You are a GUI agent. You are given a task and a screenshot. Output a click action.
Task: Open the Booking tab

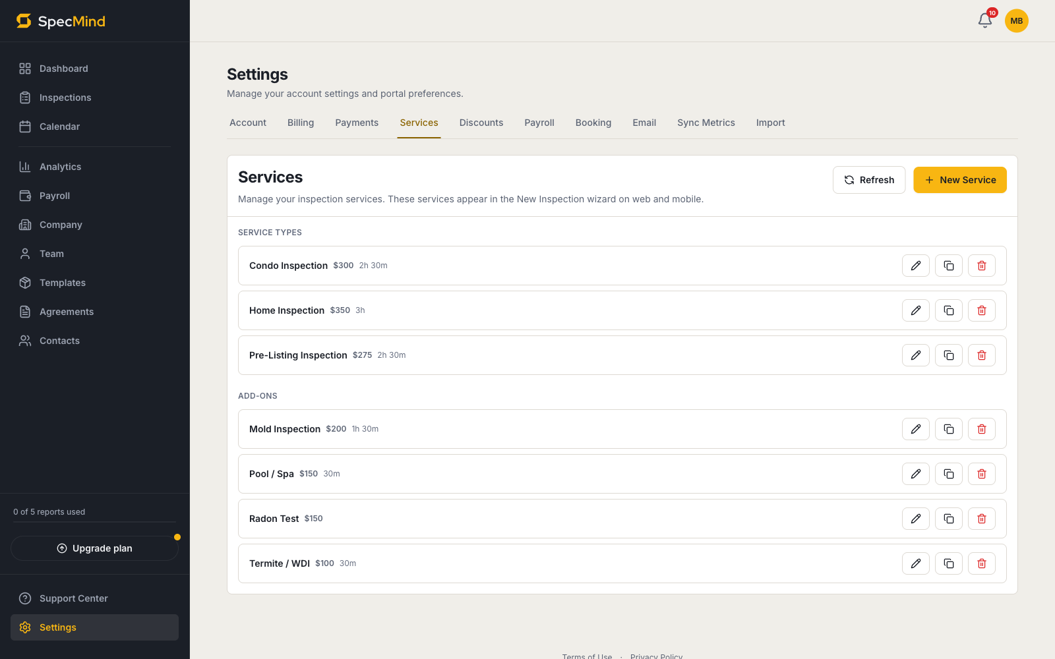click(593, 123)
